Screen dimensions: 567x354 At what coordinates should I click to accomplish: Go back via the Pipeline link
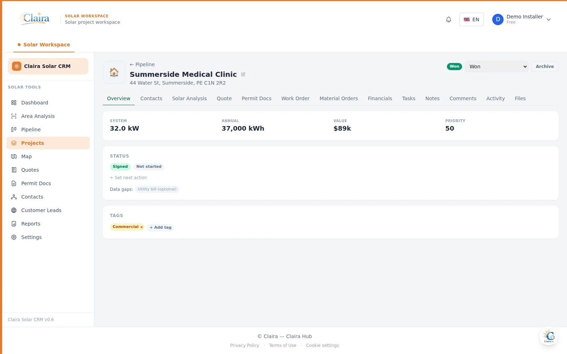[x=142, y=64]
